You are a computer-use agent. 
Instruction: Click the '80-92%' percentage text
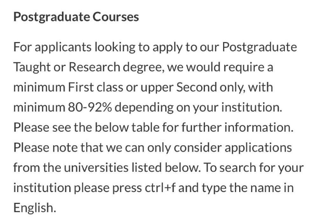(90, 107)
